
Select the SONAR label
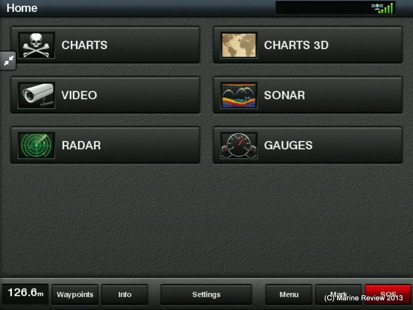coord(284,95)
